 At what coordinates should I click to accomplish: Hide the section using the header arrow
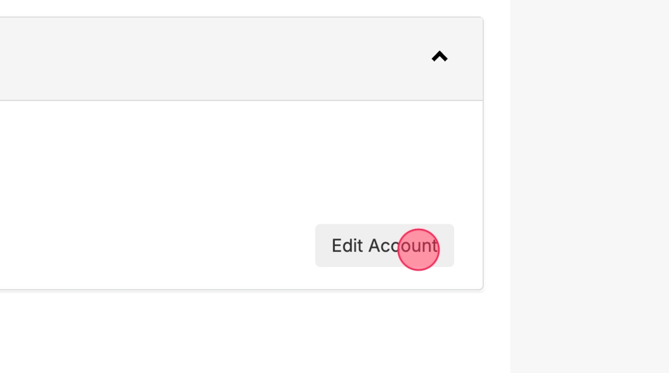pos(439,57)
